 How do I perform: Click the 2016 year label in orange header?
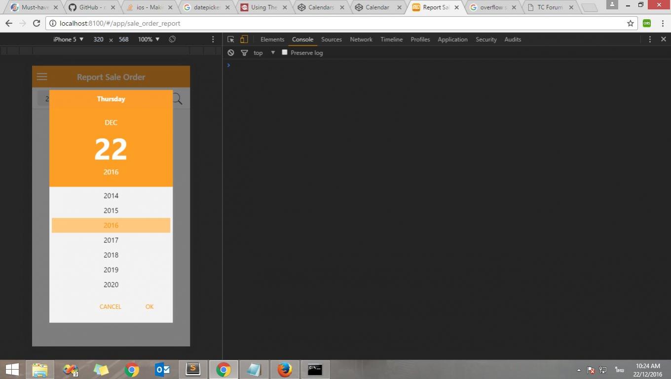coord(111,172)
